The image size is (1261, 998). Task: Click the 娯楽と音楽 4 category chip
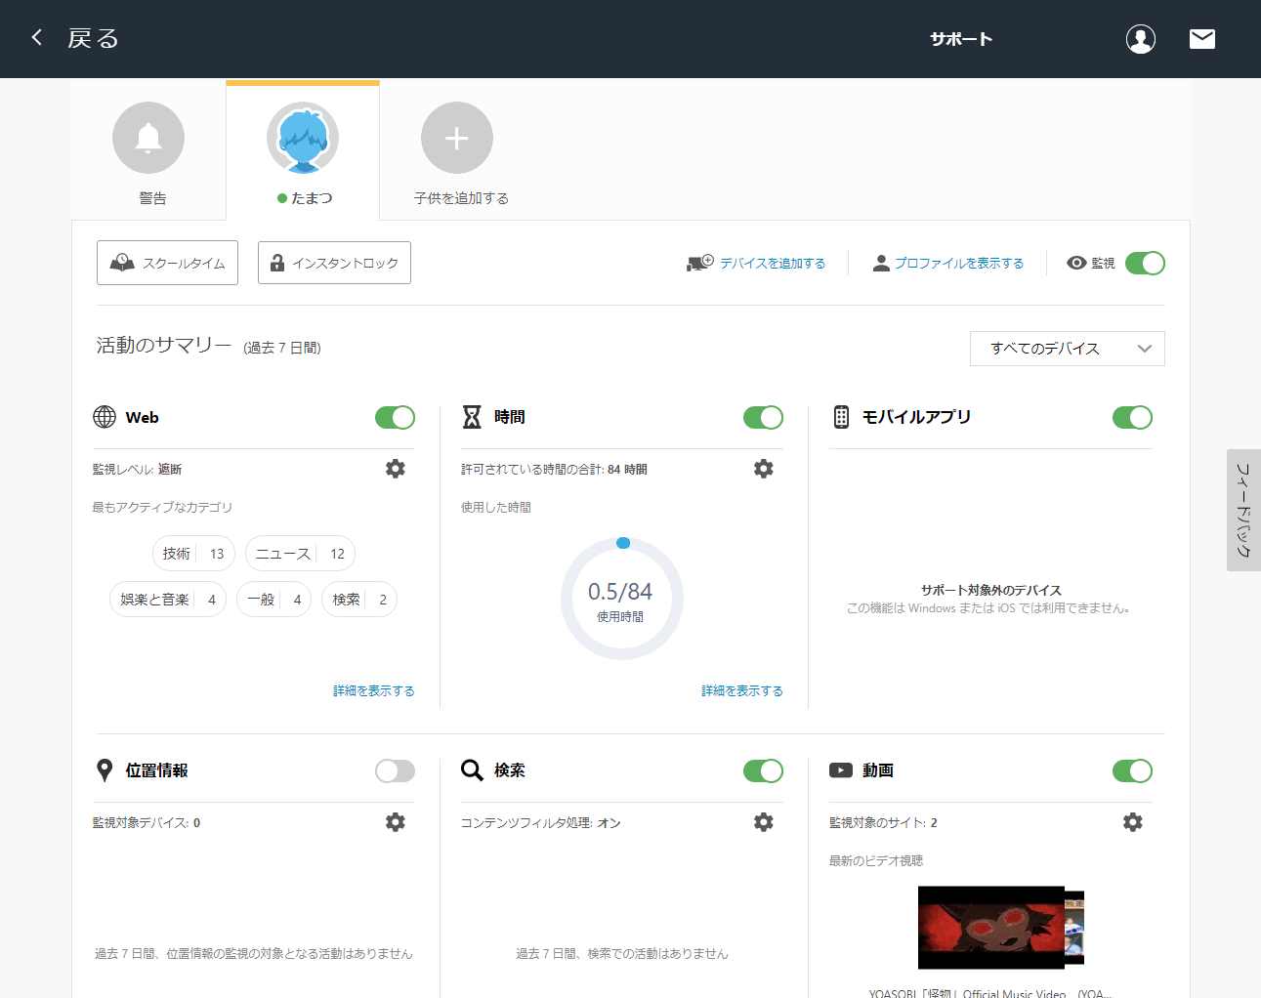pyautogui.click(x=168, y=600)
